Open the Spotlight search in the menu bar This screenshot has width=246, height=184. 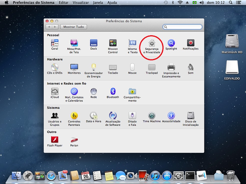pos(230,2)
